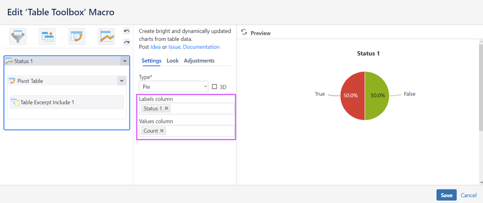Remove the Status 1 tag from Labels column
The image size is (483, 203).
(x=166, y=108)
